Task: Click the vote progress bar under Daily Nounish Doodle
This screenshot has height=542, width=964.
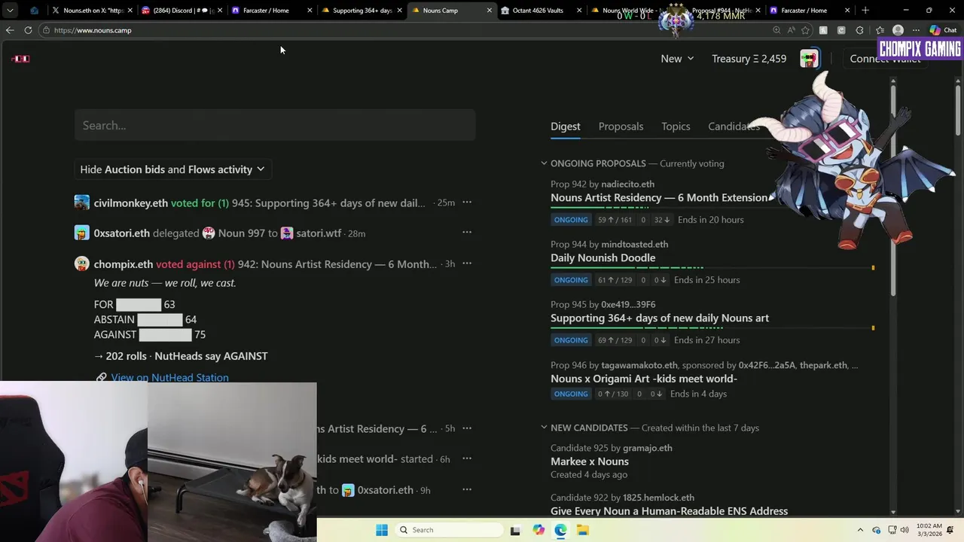Action: 712,267
